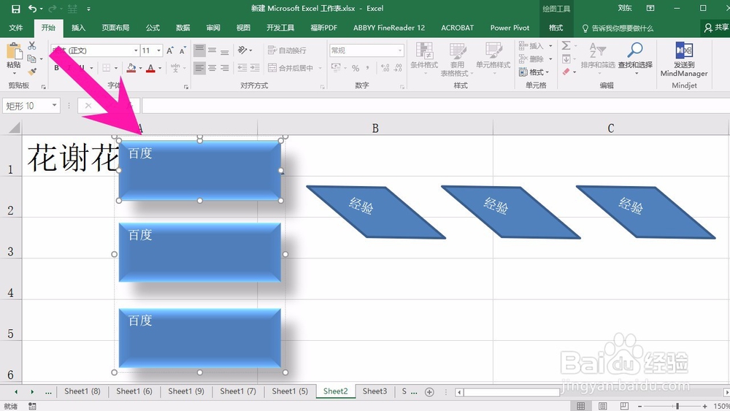Viewport: 730px width, 411px height.
Task: Decrease decimal places
Action: tap(398, 68)
